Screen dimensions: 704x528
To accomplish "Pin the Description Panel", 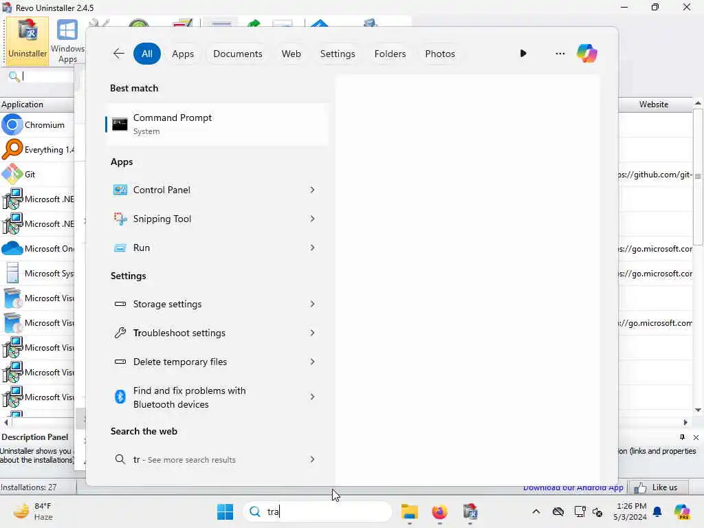I will [x=682, y=437].
